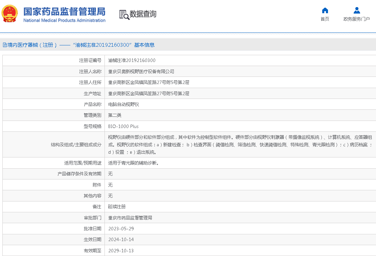Open the 政务服务门户 text link
Screen dimensions: 376x256
point(356,19)
